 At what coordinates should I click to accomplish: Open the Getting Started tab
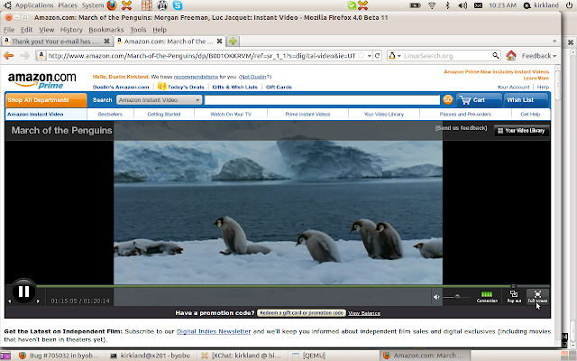tap(164, 115)
